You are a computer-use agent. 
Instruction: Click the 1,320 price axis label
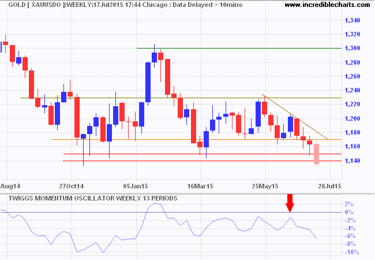352,34
